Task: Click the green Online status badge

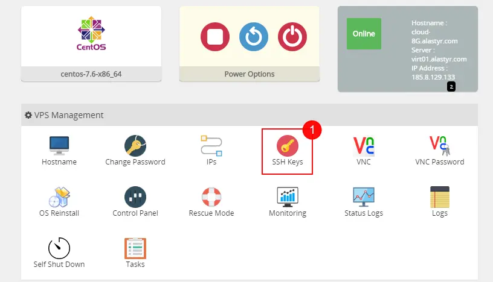Action: [x=364, y=34]
